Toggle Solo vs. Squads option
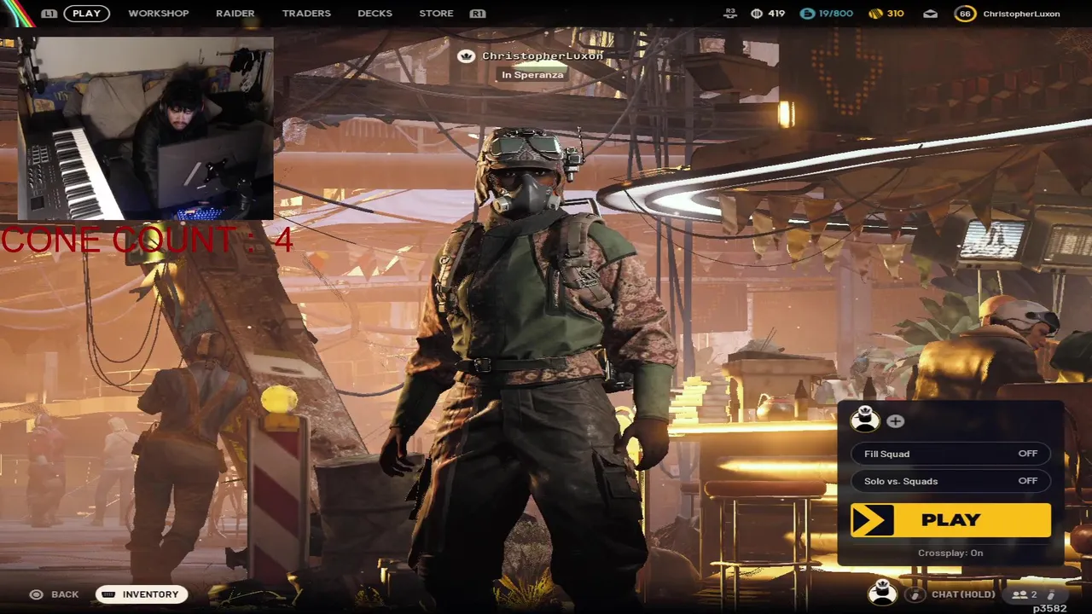 (950, 481)
